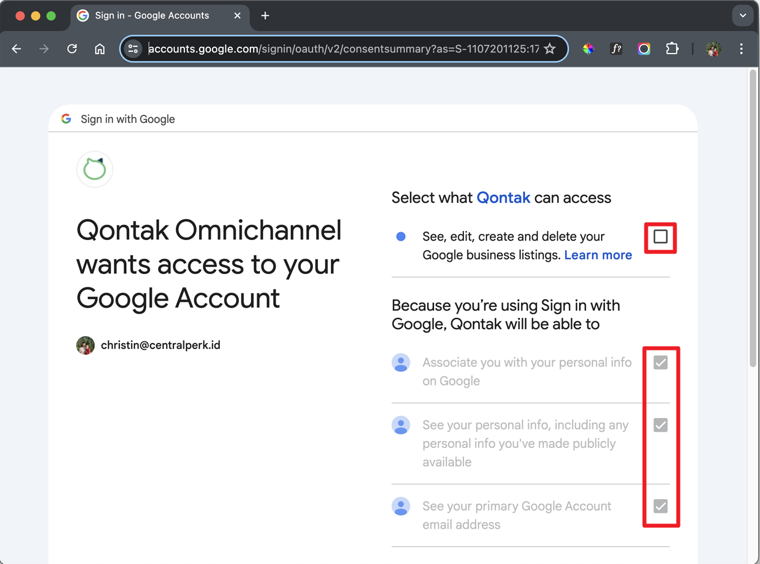Click person icon beside Associate you with personal info
The height and width of the screenshot is (564, 760).
pyautogui.click(x=401, y=363)
